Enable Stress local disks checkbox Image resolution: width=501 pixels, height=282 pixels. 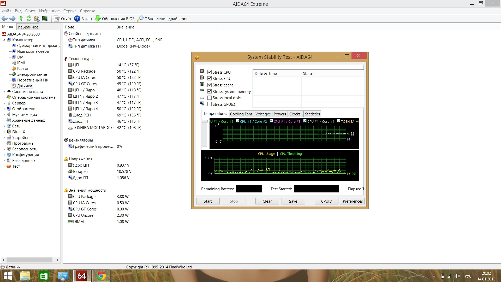[210, 98]
